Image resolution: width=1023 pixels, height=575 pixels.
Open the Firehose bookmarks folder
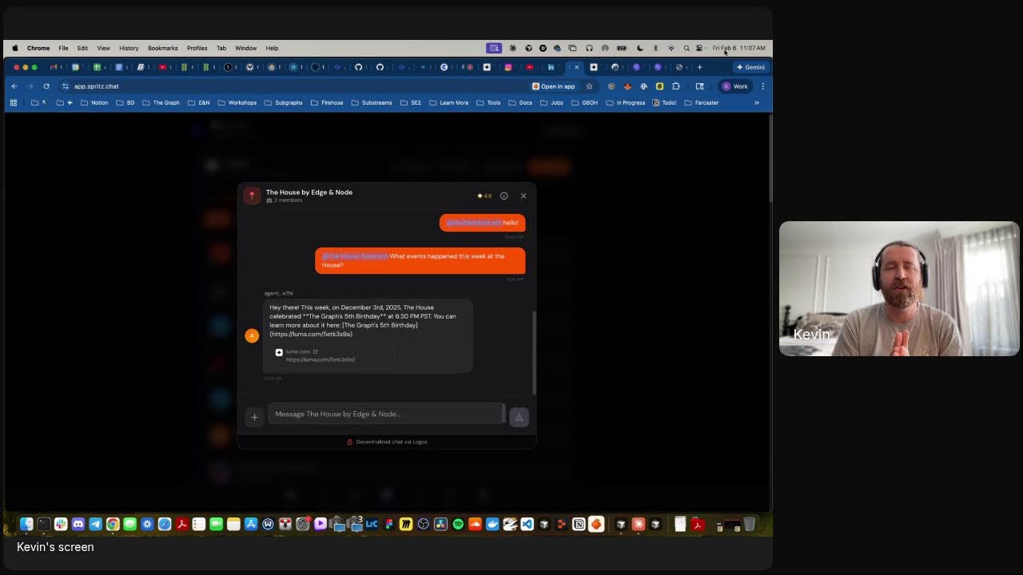(x=326, y=103)
